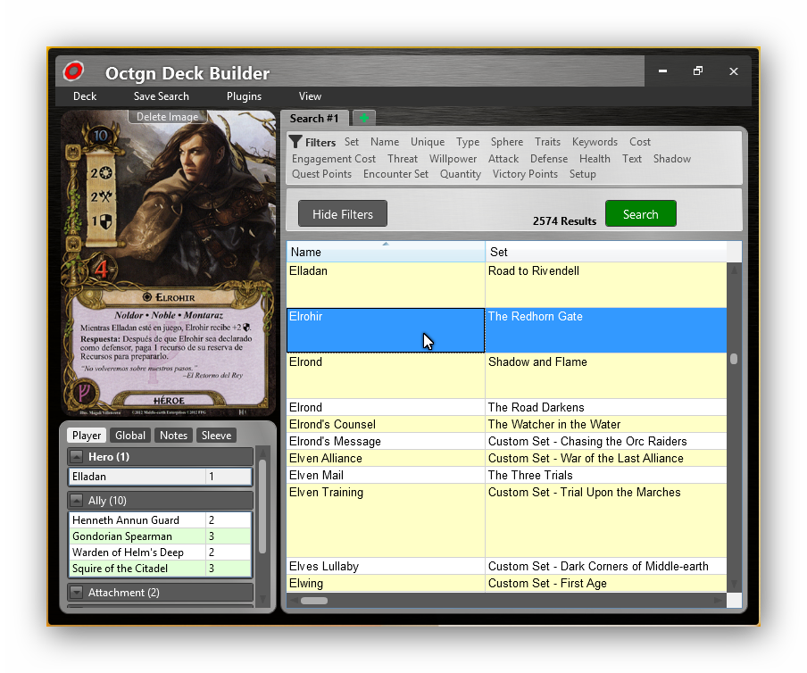Add the Quantity filter
Screen dimensions: 807x673
point(460,174)
